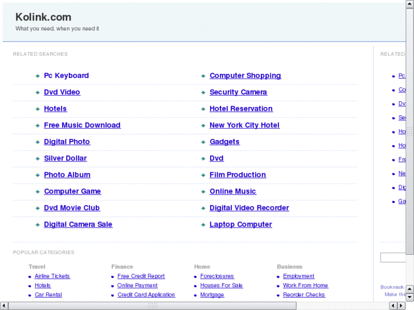Click the Online Payment link
The width and height of the screenshot is (414, 310).
(x=137, y=286)
